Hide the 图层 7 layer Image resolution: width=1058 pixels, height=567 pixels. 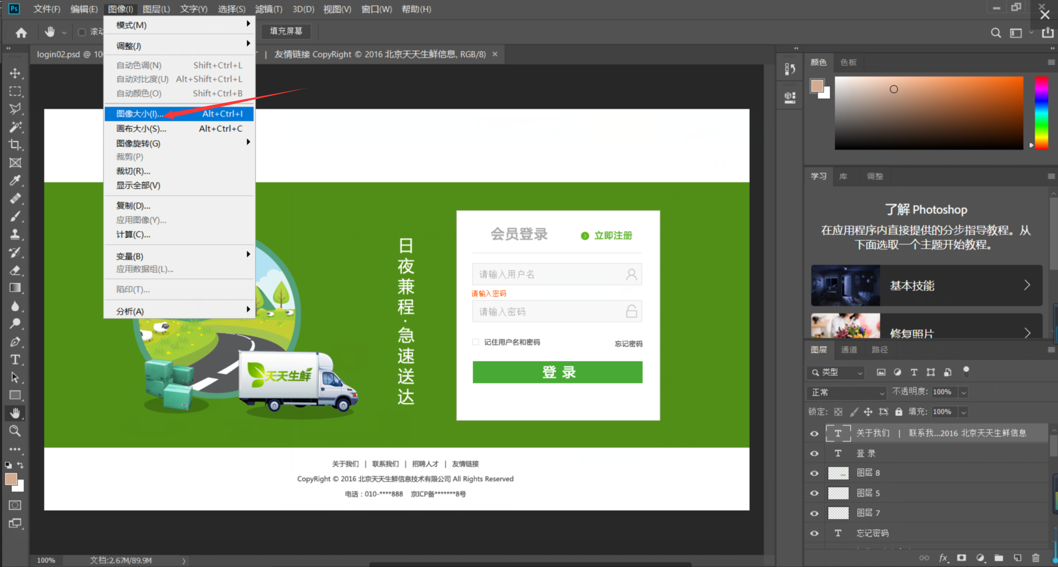click(x=815, y=513)
